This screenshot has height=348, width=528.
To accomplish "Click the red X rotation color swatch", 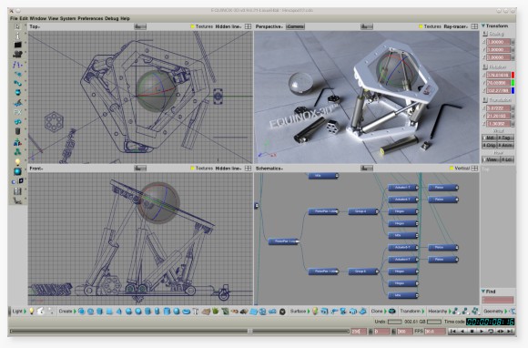I will 513,75.
